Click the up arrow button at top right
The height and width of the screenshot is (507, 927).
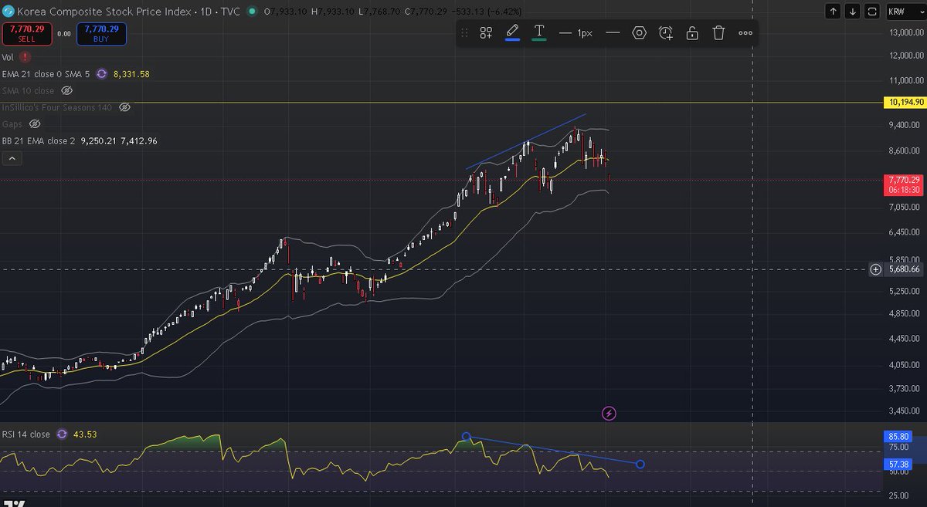point(834,12)
